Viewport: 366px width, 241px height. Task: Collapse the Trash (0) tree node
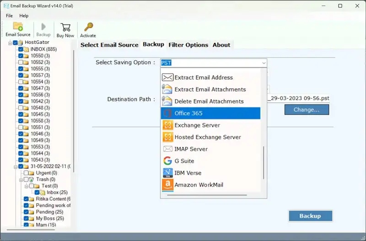pos(21,180)
